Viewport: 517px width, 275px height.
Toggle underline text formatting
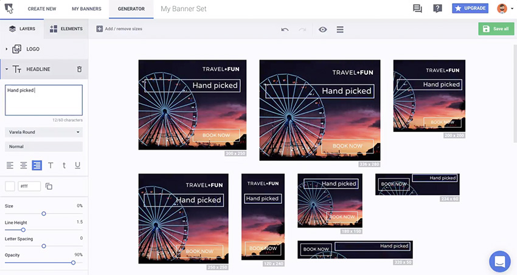pyautogui.click(x=77, y=165)
